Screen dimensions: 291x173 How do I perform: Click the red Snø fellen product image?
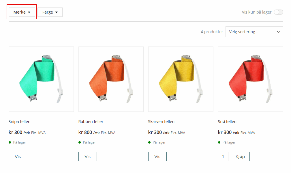tap(251, 79)
